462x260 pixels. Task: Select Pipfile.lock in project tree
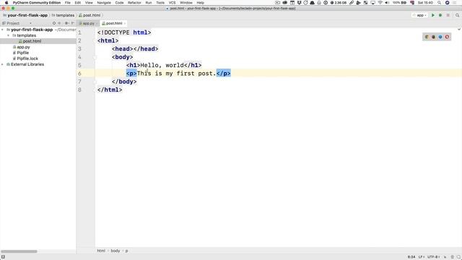(27, 58)
